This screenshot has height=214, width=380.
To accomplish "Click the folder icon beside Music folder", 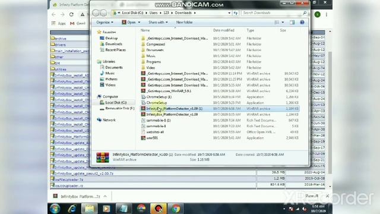I will pos(143,56).
